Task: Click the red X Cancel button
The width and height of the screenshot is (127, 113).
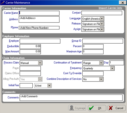Action: [117, 108]
